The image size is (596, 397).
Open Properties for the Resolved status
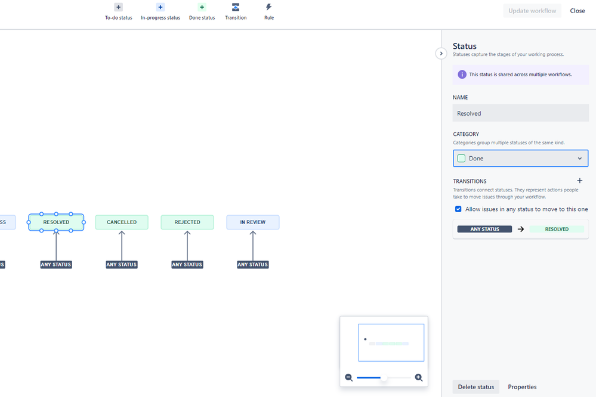[522, 387]
